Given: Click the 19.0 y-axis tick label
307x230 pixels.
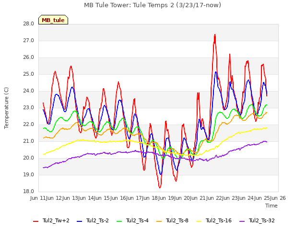Looking at the screenshot, I should pyautogui.click(x=29, y=175).
